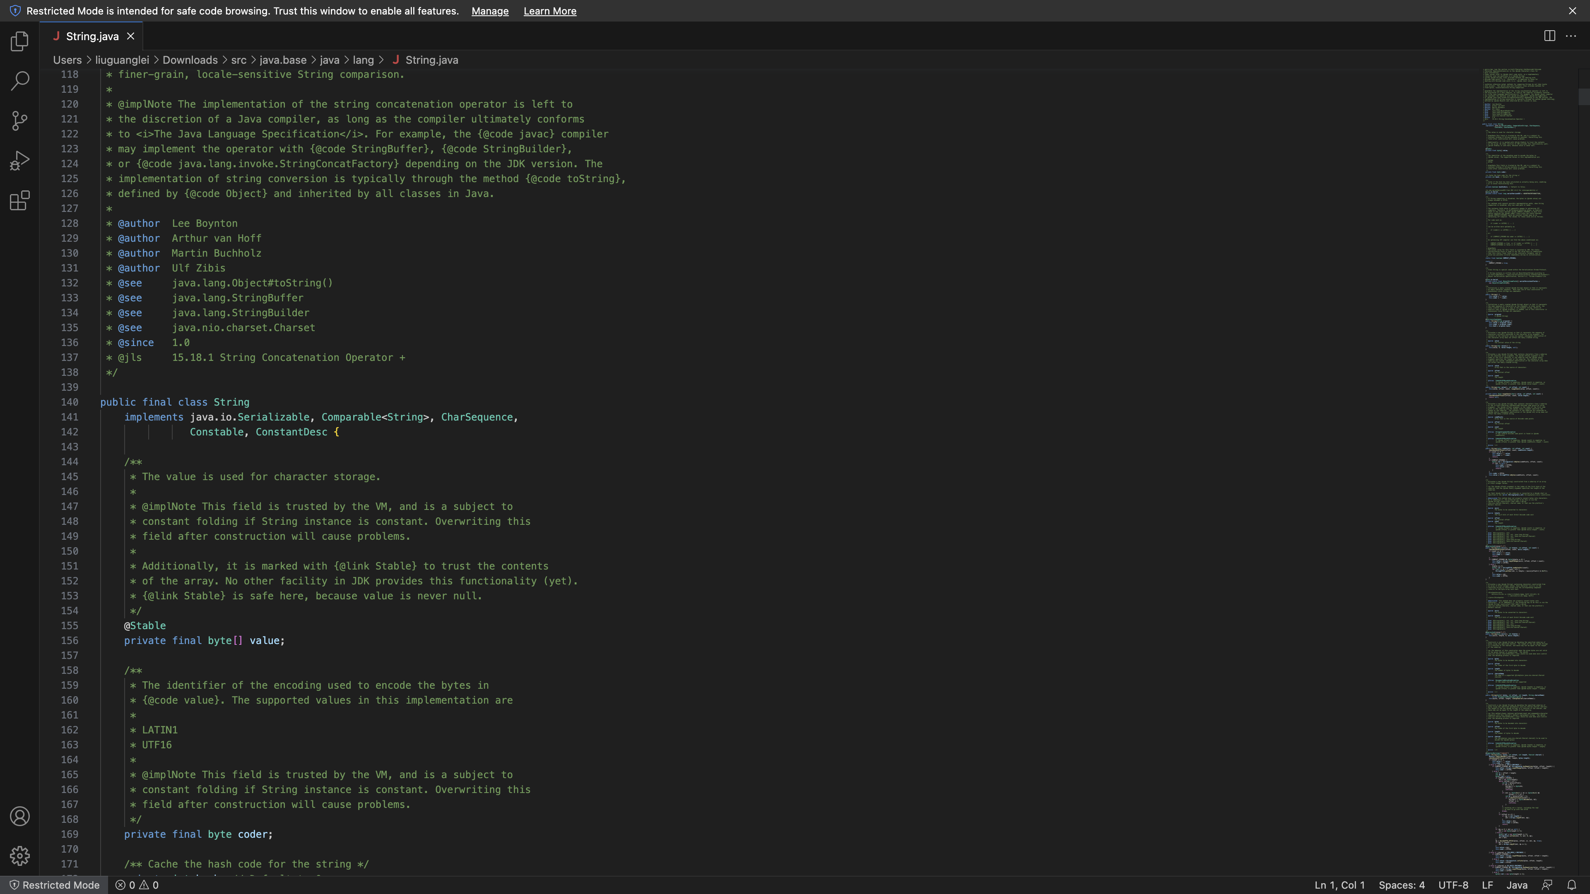The height and width of the screenshot is (894, 1590).
Task: Click the shield icon in Restricted Mode banner
Action: point(15,11)
